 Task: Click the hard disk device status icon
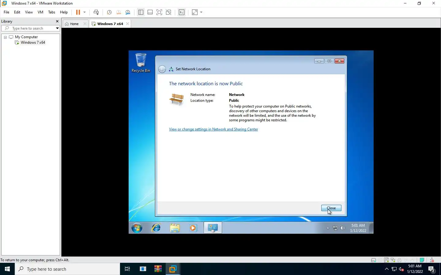click(x=373, y=260)
